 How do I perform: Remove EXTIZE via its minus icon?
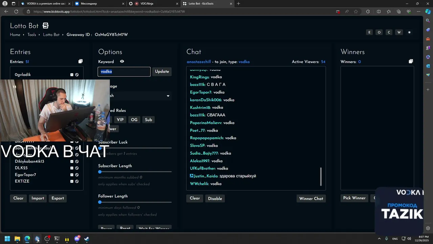[x=72, y=181]
